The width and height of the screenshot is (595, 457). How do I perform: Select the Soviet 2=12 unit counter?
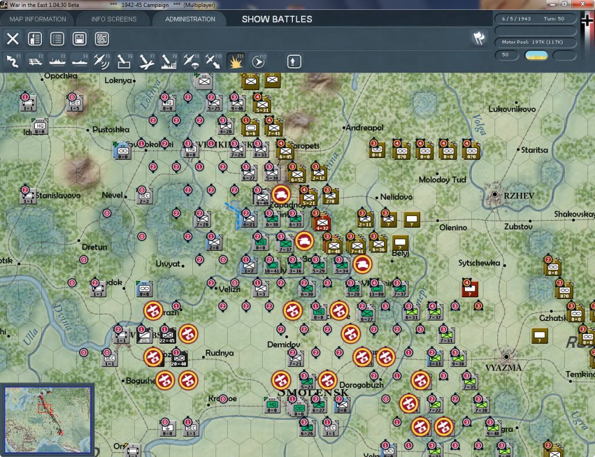319,172
